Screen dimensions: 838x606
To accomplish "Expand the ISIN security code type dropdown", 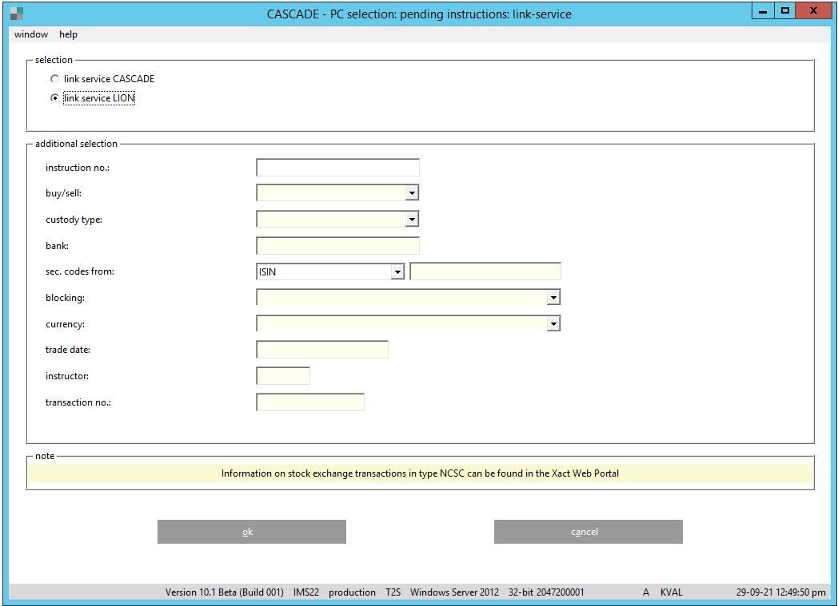I will coord(397,272).
